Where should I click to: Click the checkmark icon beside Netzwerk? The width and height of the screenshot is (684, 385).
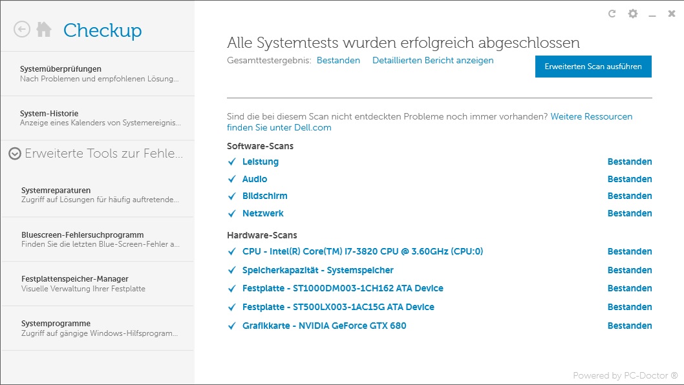(232, 214)
